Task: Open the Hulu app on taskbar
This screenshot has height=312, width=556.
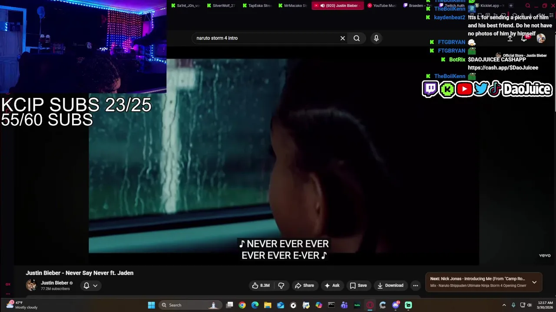Action: coord(357,305)
